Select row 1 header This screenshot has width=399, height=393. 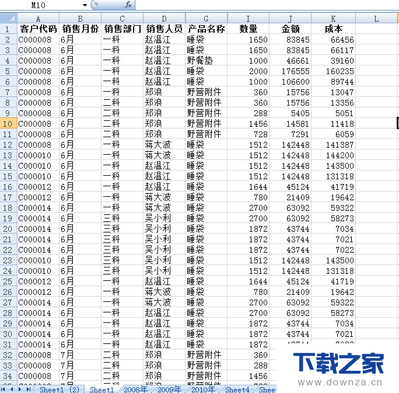pyautogui.click(x=8, y=29)
